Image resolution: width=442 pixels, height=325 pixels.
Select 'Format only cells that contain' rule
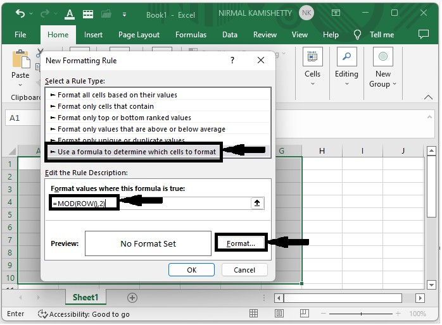[106, 106]
